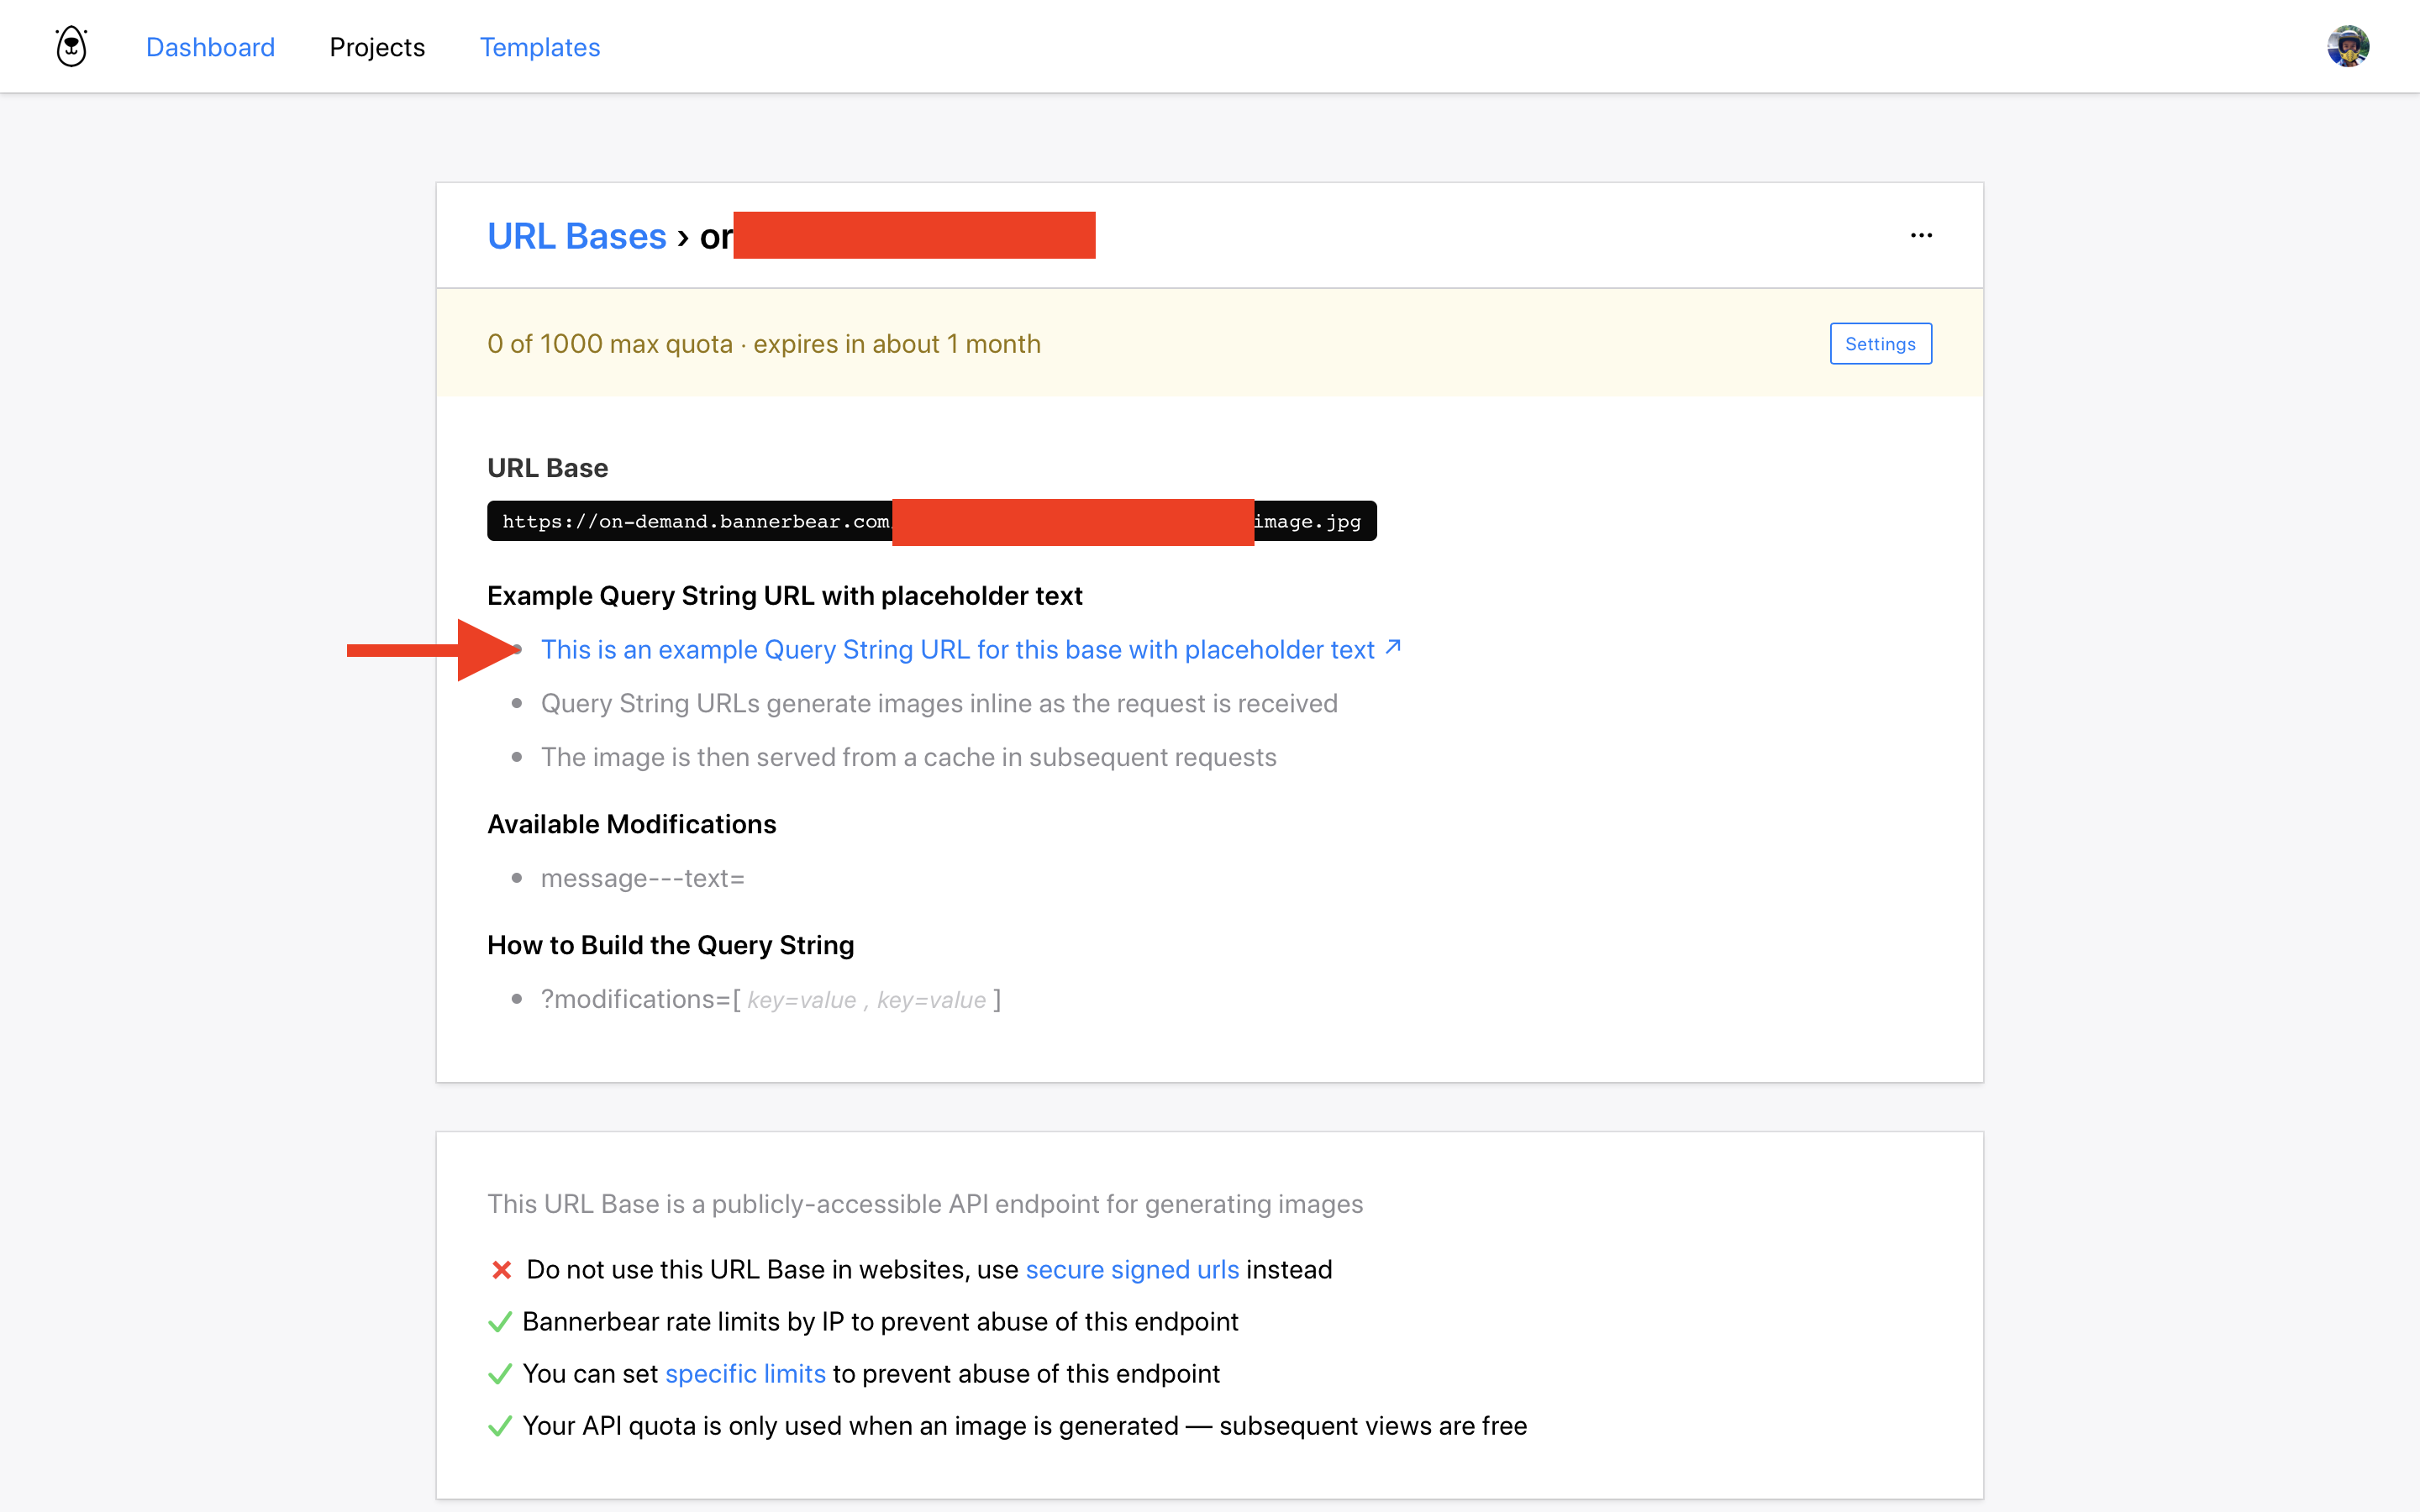Click 'The image is then served from a cache' line
This screenshot has width=2420, height=1512.
point(909,757)
